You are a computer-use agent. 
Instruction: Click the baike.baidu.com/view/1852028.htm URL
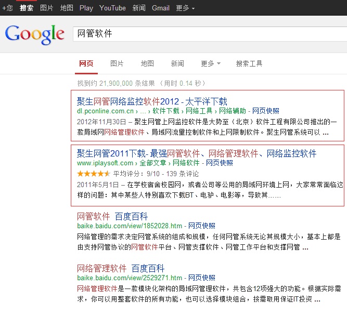pos(130,226)
